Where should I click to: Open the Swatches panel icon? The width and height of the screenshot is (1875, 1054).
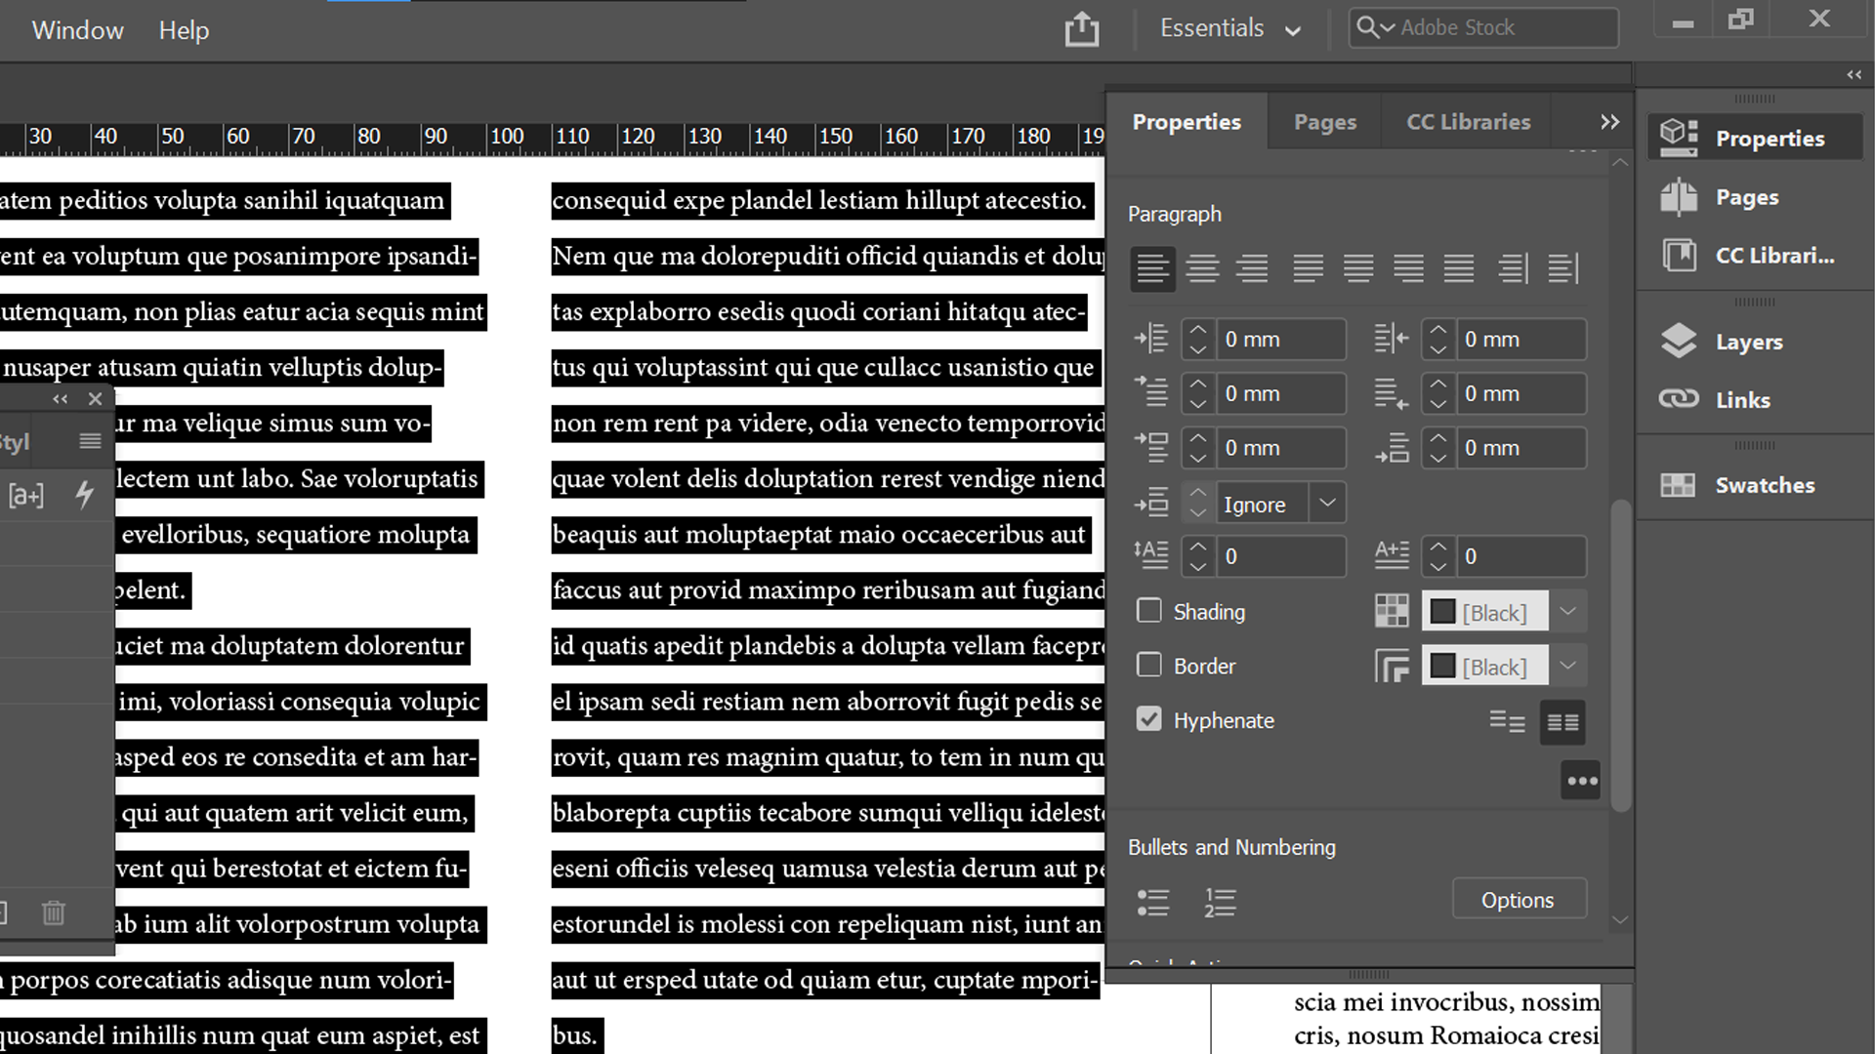click(x=1679, y=485)
